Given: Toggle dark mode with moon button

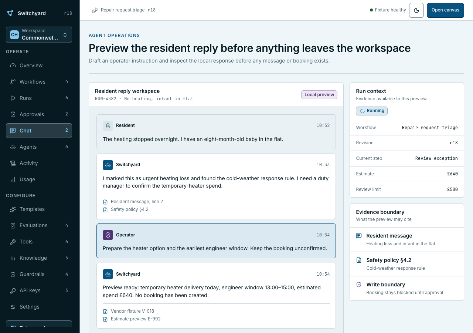Looking at the screenshot, I should pos(416,10).
